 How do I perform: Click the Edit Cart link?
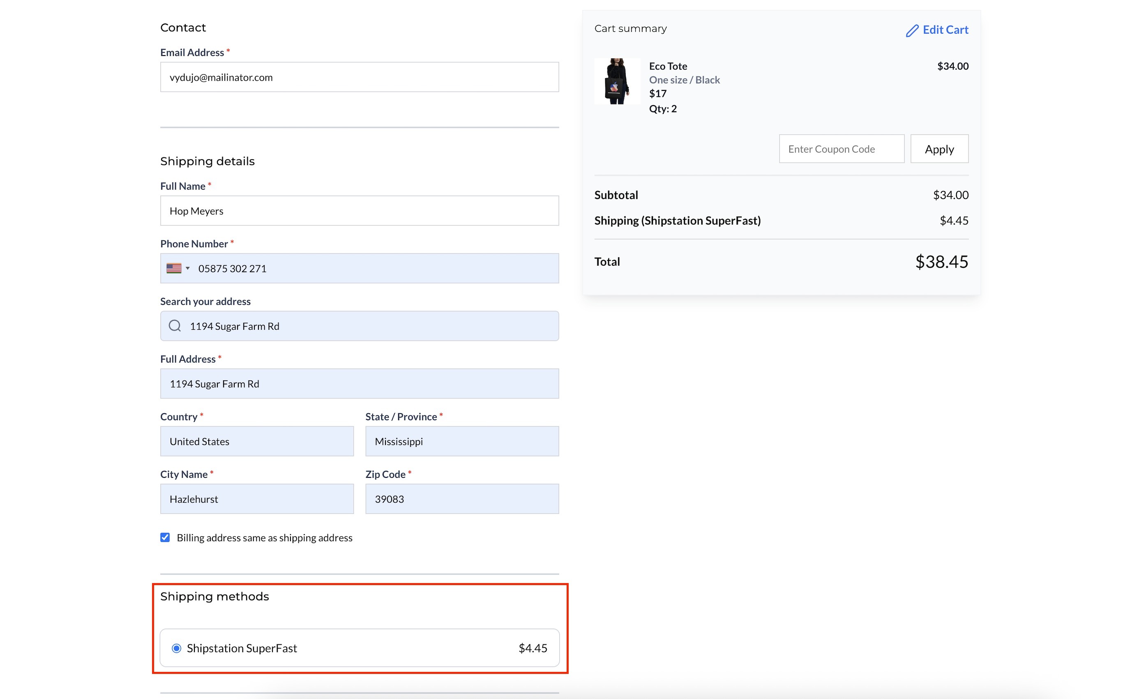coord(945,30)
